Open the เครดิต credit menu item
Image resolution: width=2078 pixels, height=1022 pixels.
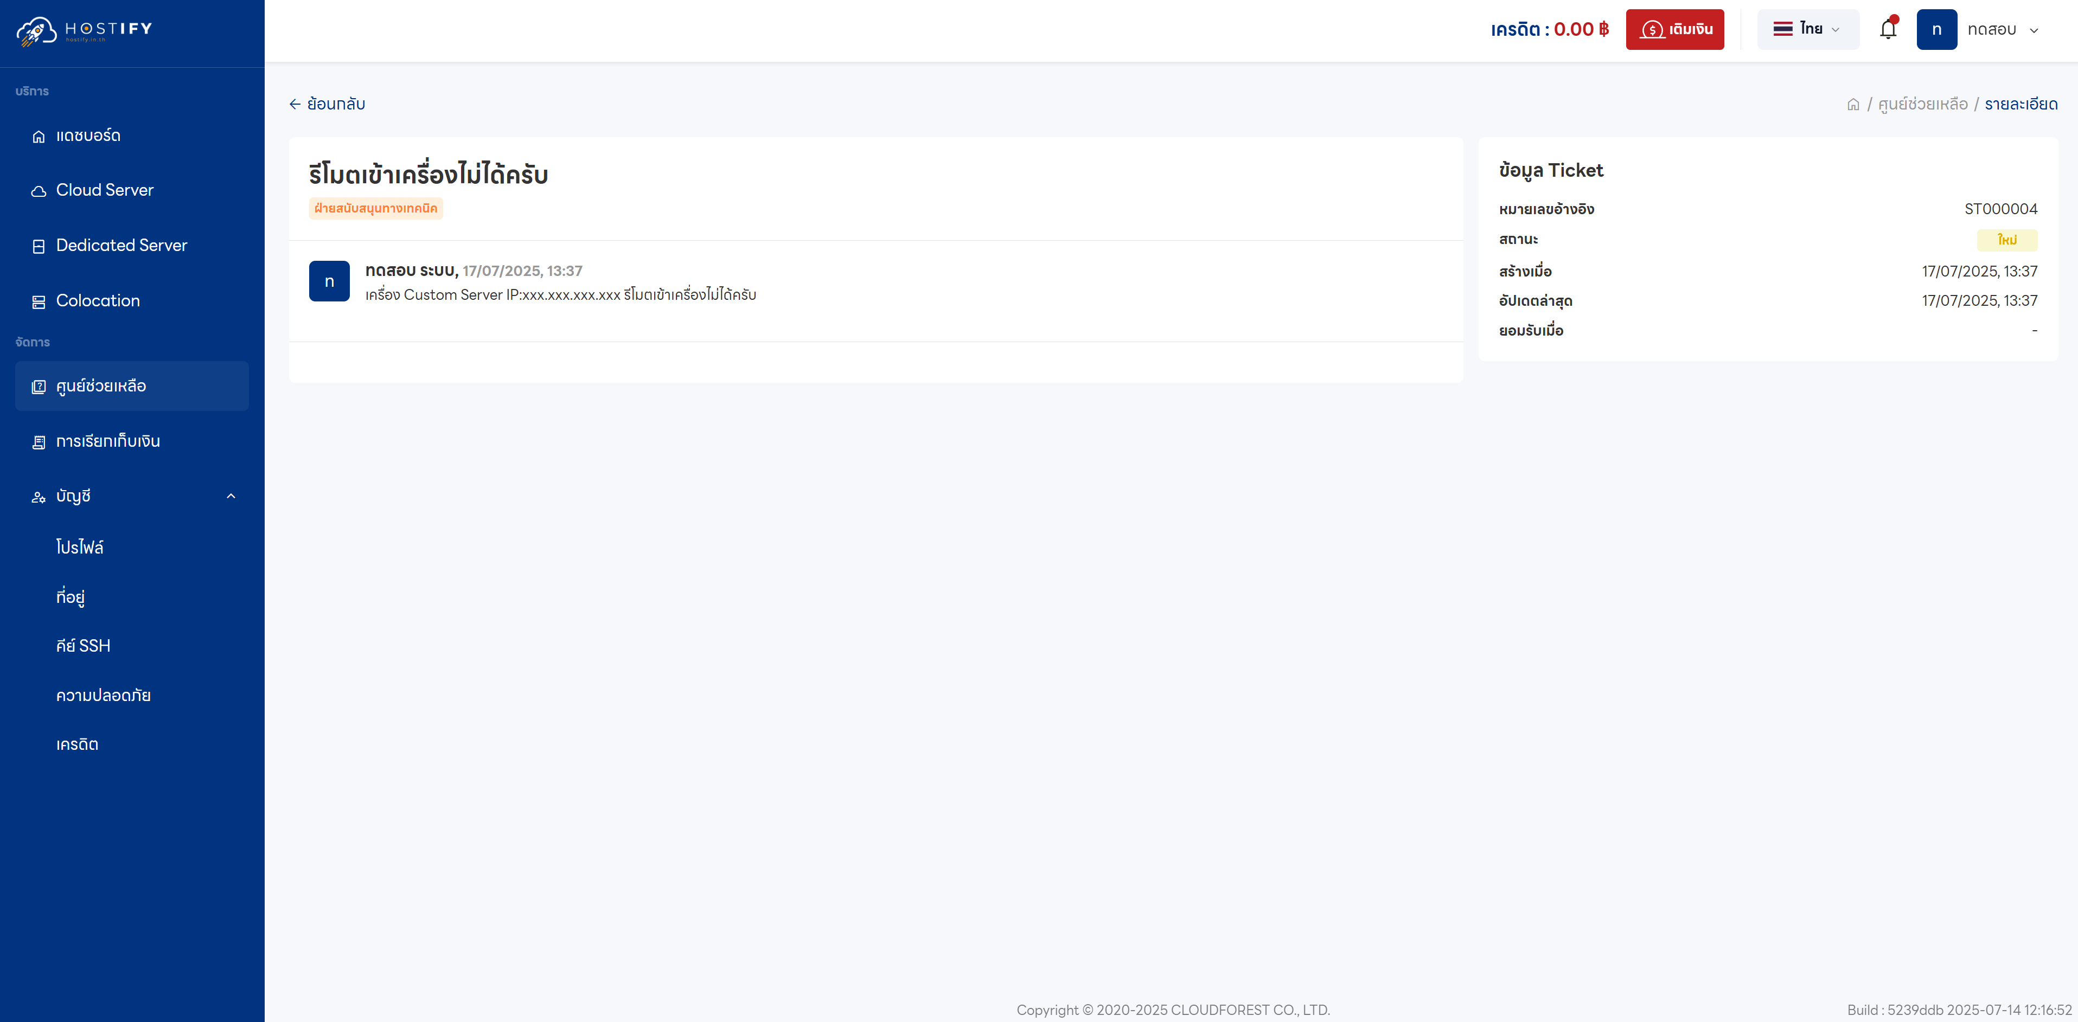[x=78, y=744]
